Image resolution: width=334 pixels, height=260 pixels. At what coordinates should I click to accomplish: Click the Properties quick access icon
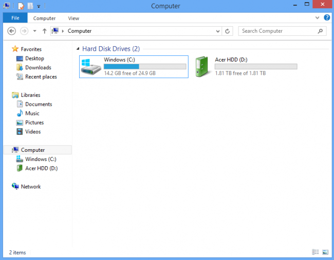[x=21, y=6]
